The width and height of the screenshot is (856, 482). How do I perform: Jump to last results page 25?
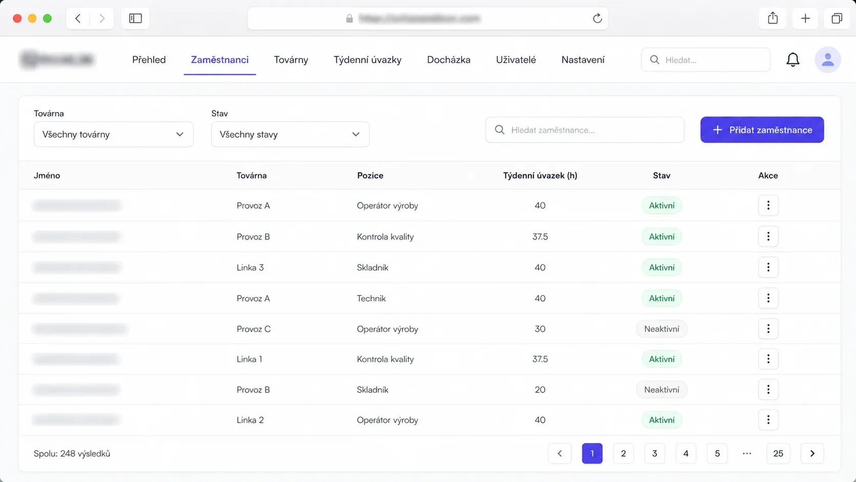(778, 453)
